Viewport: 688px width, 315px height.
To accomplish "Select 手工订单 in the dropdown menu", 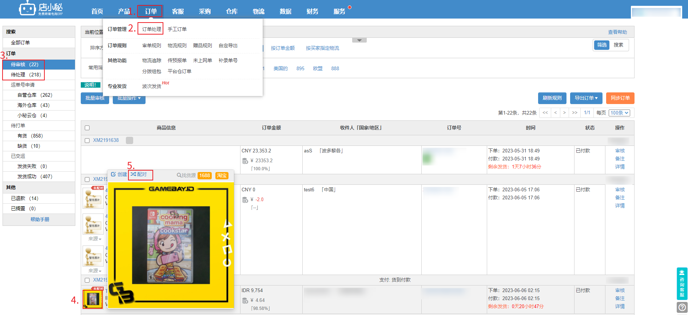I will tap(177, 29).
